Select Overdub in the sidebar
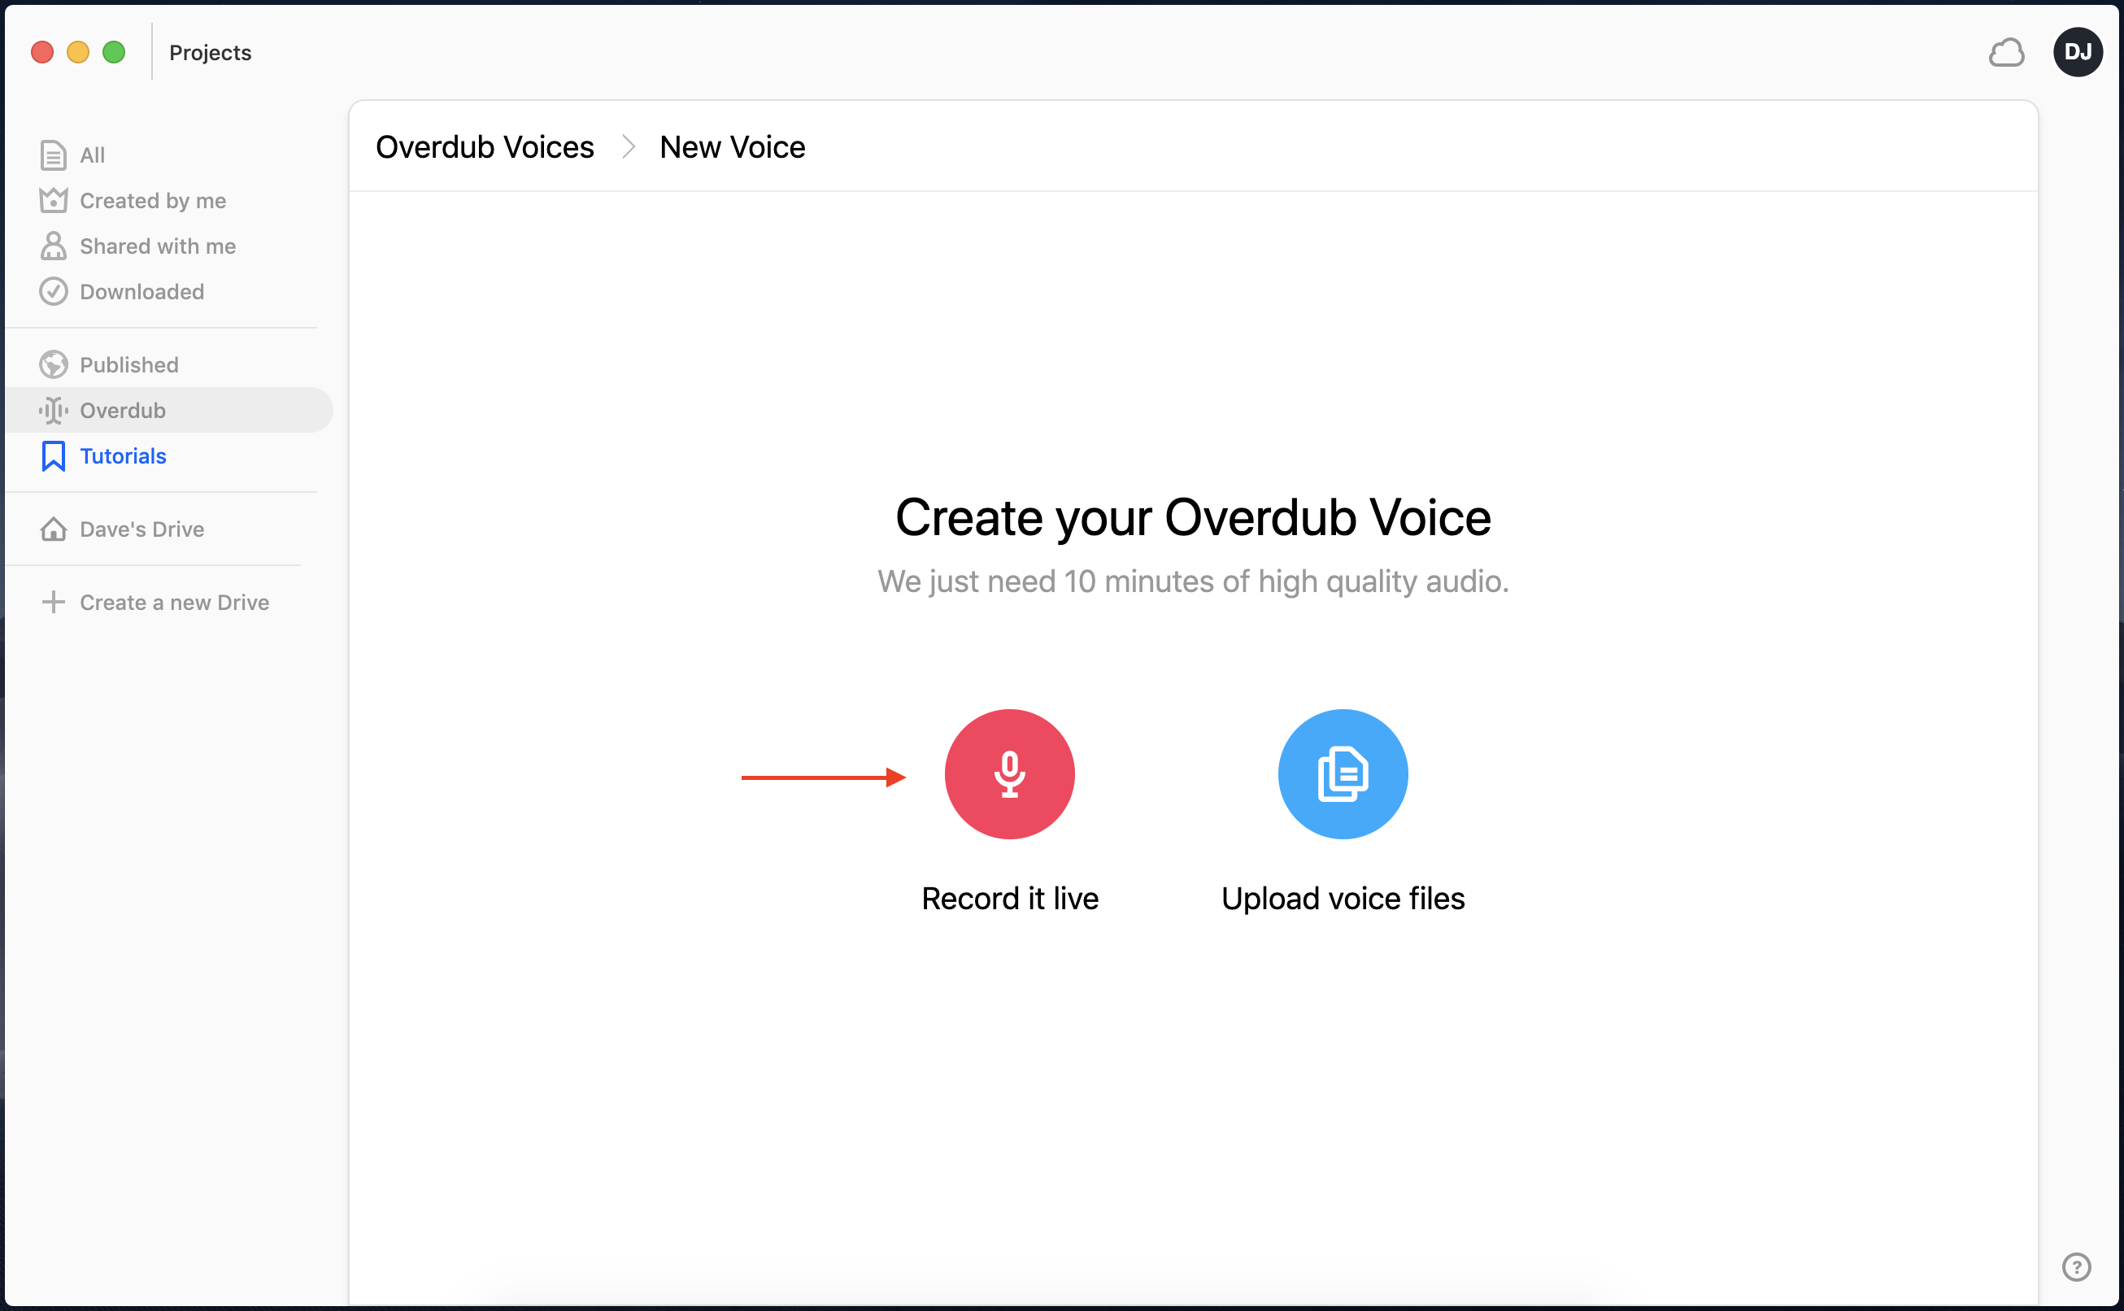The width and height of the screenshot is (2124, 1311). (169, 410)
